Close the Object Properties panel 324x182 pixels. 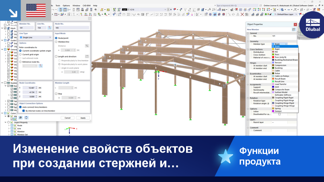295,24
